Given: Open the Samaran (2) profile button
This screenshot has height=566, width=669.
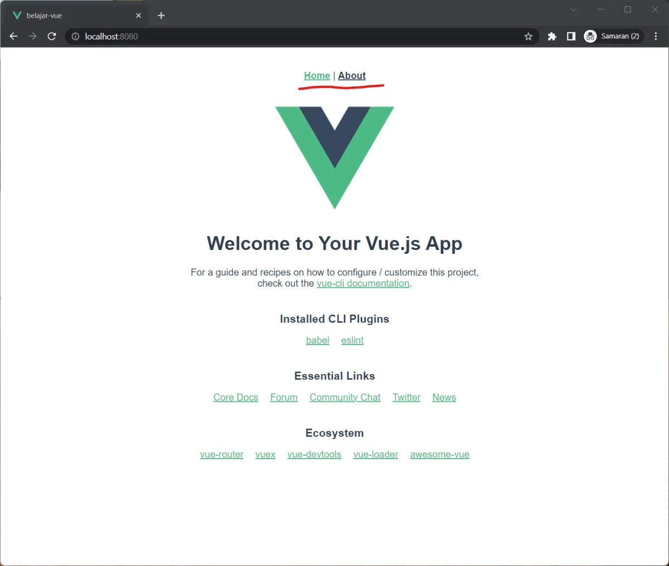Looking at the screenshot, I should 613,36.
